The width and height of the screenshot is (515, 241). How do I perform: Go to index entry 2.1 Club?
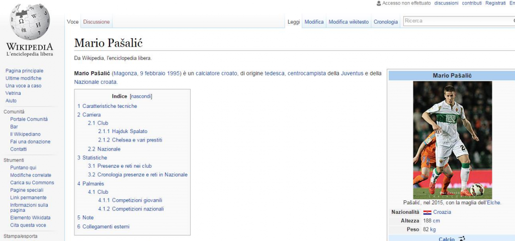point(98,124)
